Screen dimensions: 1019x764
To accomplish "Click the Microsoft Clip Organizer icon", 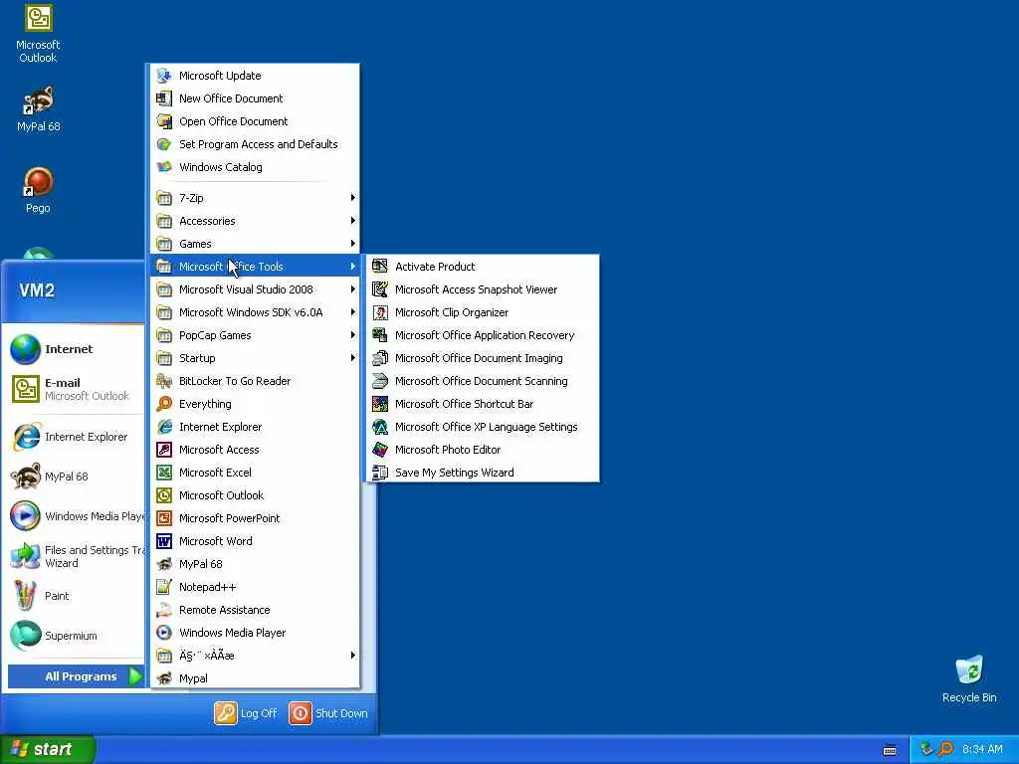I will [x=380, y=312].
